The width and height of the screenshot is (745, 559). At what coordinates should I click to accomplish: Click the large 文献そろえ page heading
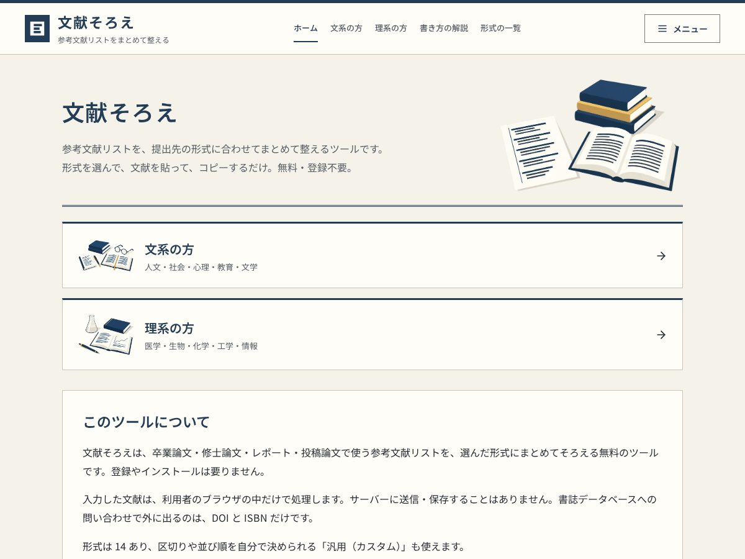120,113
